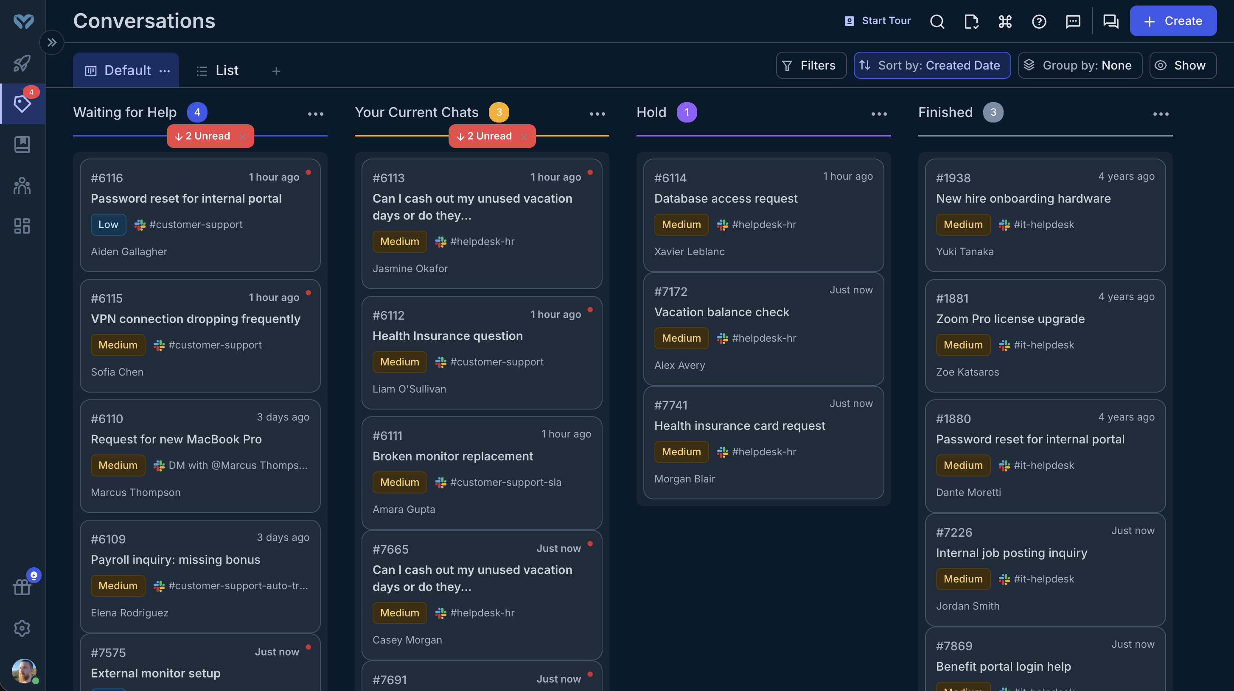Open the Hold column options menu
This screenshot has width=1234, height=691.
[879, 114]
